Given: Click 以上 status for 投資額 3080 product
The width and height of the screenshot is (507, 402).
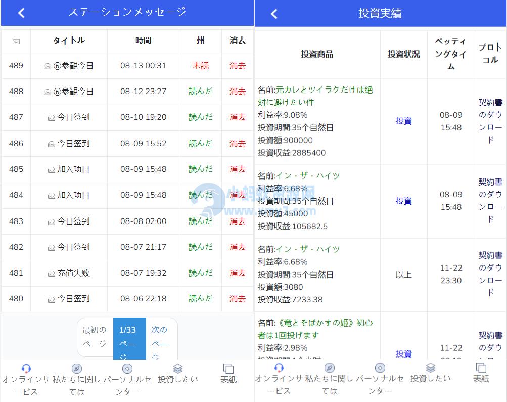Looking at the screenshot, I should pyautogui.click(x=404, y=275).
